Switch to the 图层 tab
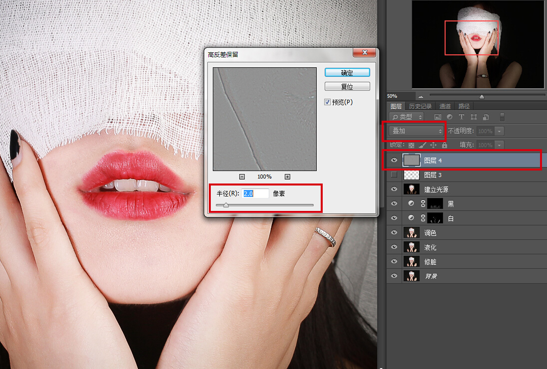 [x=396, y=106]
